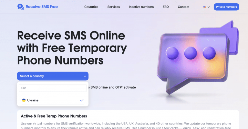Click the country search field containing Ukr

pyautogui.click(x=53, y=88)
